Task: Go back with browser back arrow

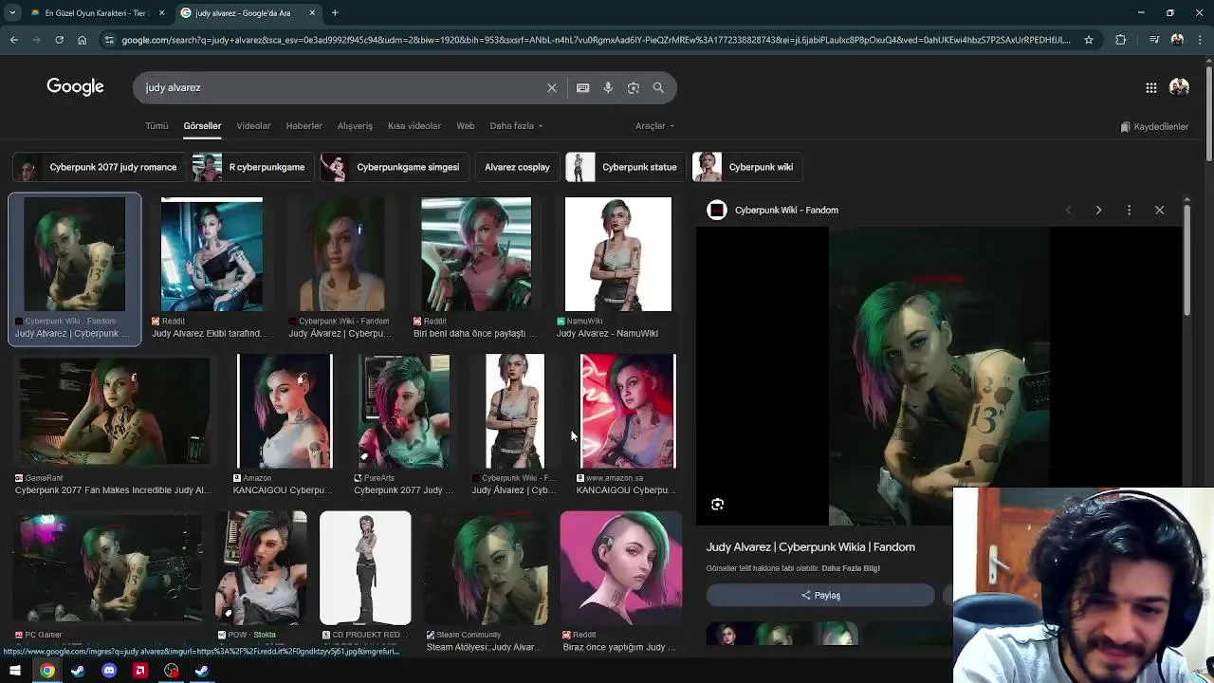Action: pos(13,40)
